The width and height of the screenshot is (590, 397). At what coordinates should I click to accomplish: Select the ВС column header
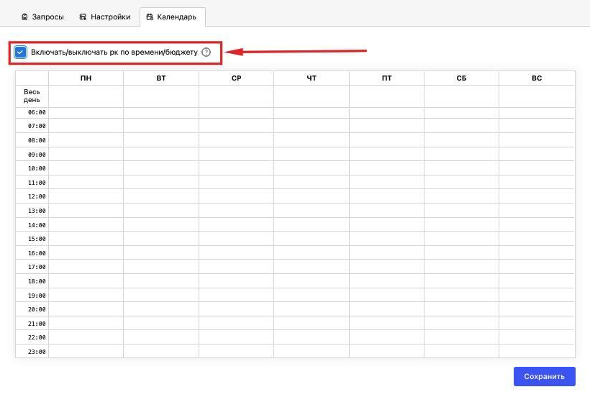pyautogui.click(x=537, y=78)
